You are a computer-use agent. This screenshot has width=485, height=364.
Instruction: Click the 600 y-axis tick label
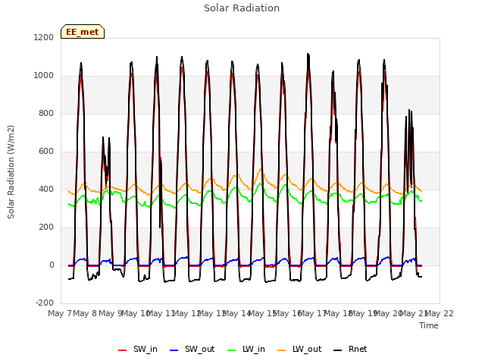pyautogui.click(x=46, y=152)
